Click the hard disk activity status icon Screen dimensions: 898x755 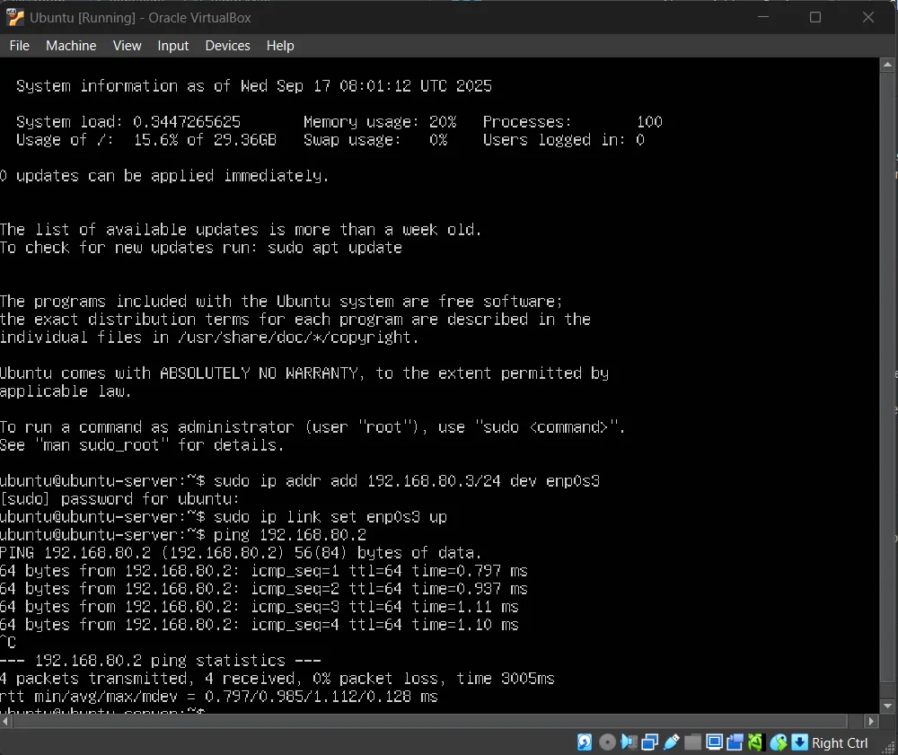[x=585, y=742]
